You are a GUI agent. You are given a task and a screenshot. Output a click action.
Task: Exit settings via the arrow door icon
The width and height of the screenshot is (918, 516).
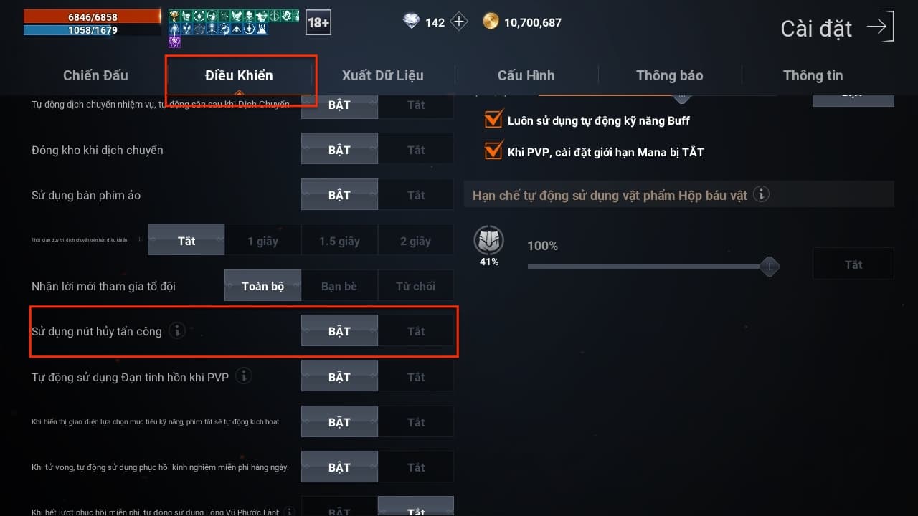[881, 27]
